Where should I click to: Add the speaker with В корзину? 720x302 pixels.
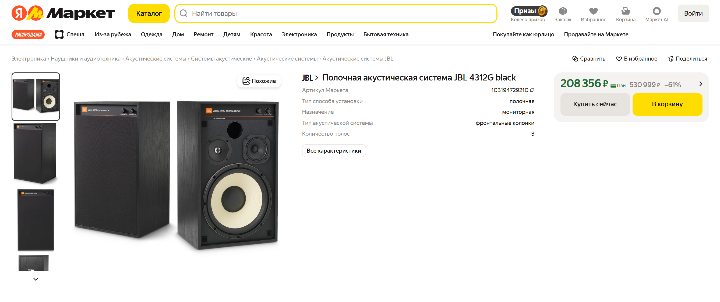(667, 104)
